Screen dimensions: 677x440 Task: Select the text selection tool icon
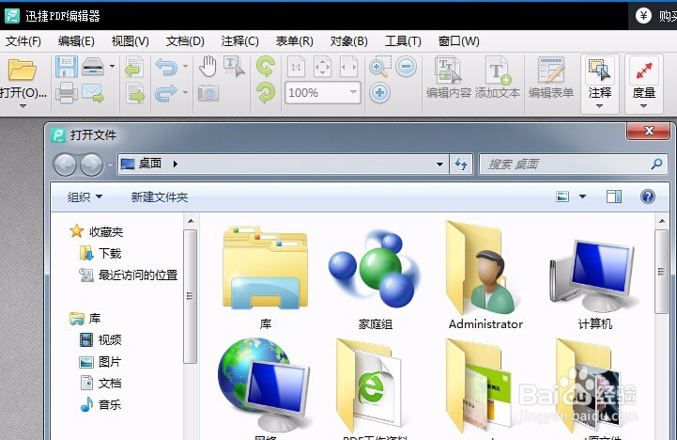(x=234, y=66)
